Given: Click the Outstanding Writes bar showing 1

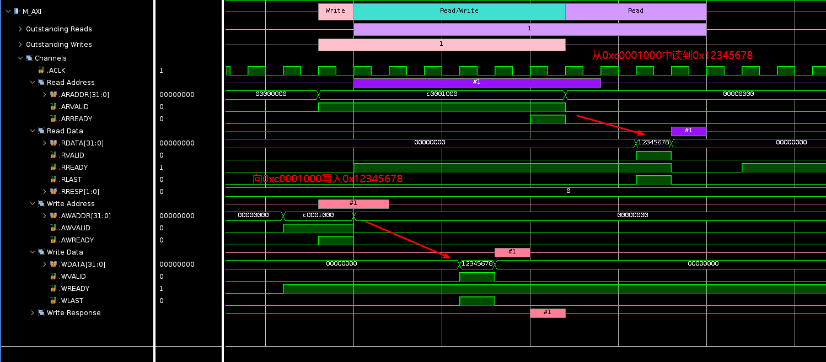Looking at the screenshot, I should [x=442, y=45].
